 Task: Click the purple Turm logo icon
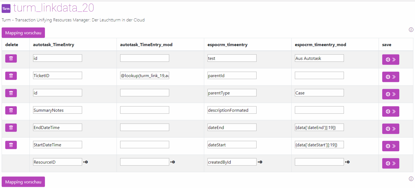coord(6,9)
